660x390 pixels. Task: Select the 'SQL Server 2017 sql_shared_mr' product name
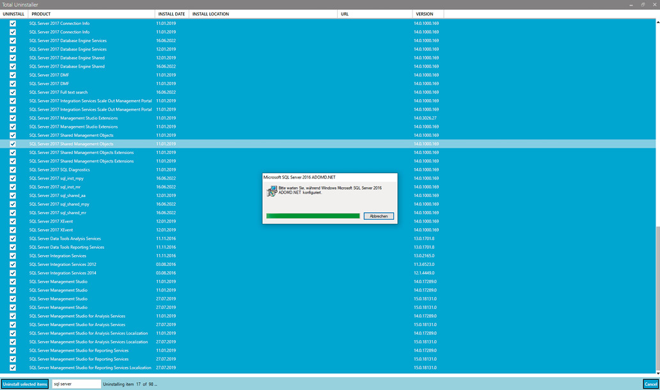pos(58,213)
